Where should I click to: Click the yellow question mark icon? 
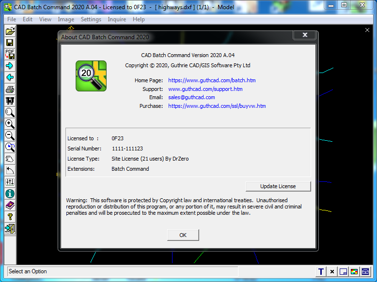pyautogui.click(x=10, y=217)
